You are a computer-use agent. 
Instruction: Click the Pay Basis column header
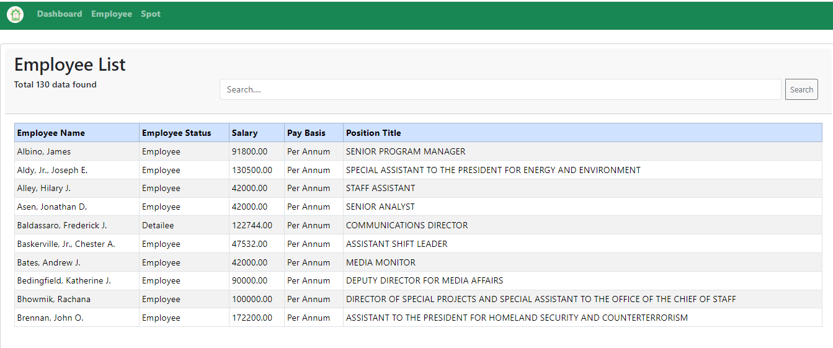click(x=306, y=133)
